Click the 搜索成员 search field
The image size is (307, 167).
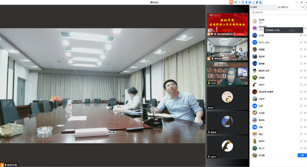pyautogui.click(x=279, y=13)
